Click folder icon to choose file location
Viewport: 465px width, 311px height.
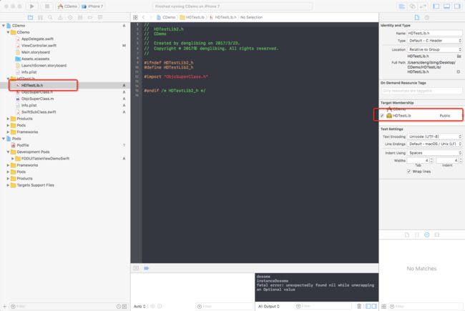click(x=459, y=56)
